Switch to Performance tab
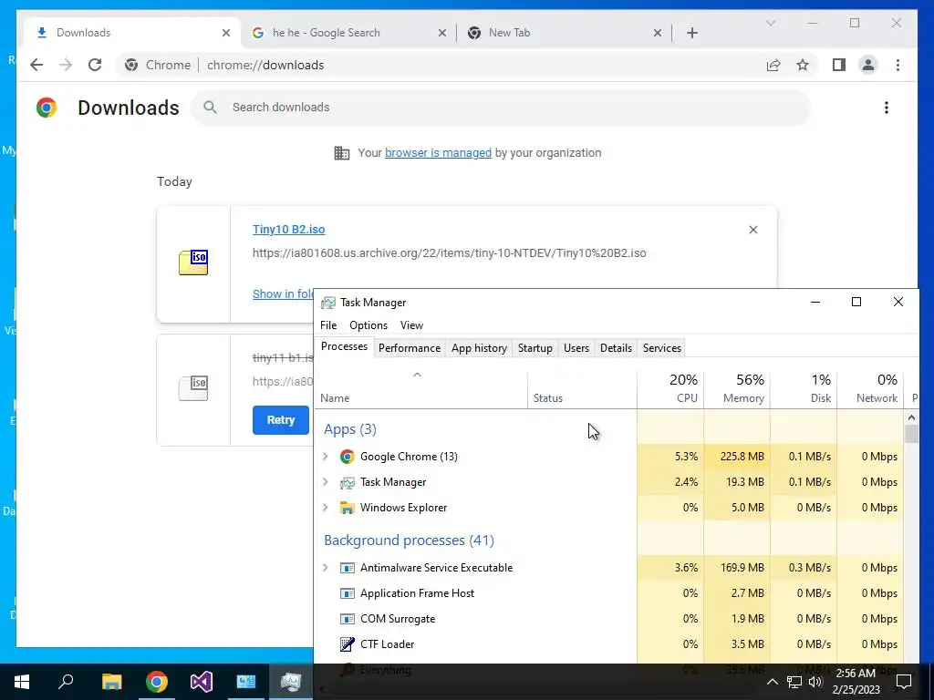Screen dimensions: 934x700 coord(410,348)
